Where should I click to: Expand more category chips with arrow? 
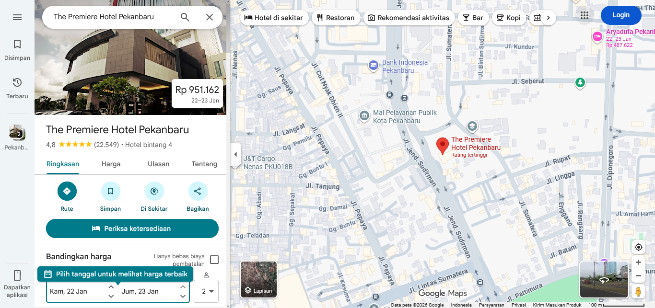(x=548, y=18)
